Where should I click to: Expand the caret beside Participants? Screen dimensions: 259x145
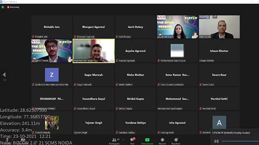[123, 140]
